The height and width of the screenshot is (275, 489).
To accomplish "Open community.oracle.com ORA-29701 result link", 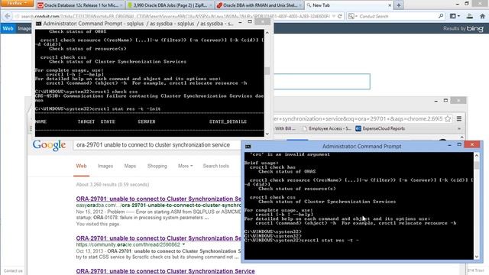I will (158, 238).
